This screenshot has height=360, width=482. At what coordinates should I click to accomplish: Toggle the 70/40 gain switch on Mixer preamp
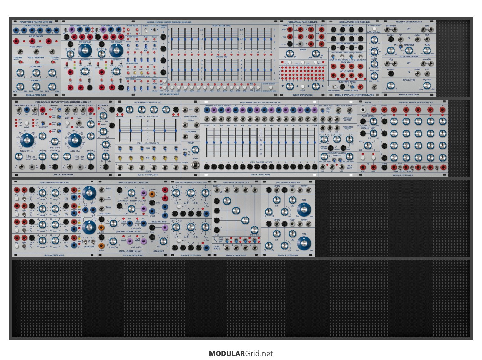185,154
